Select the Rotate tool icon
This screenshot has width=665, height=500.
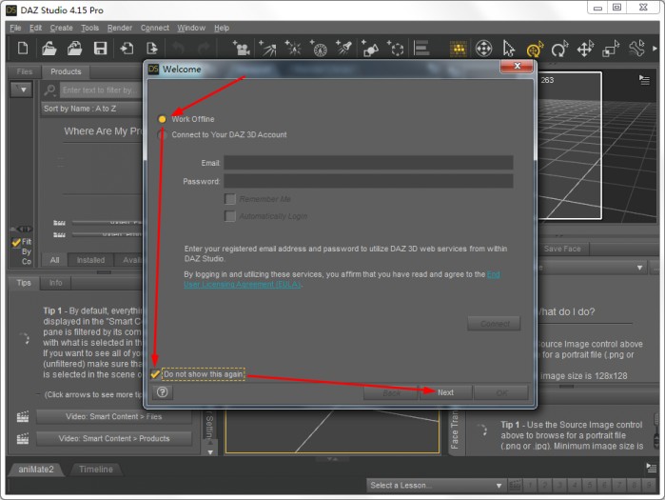pyautogui.click(x=559, y=49)
